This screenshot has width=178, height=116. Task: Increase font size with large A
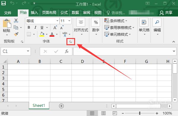55,27
